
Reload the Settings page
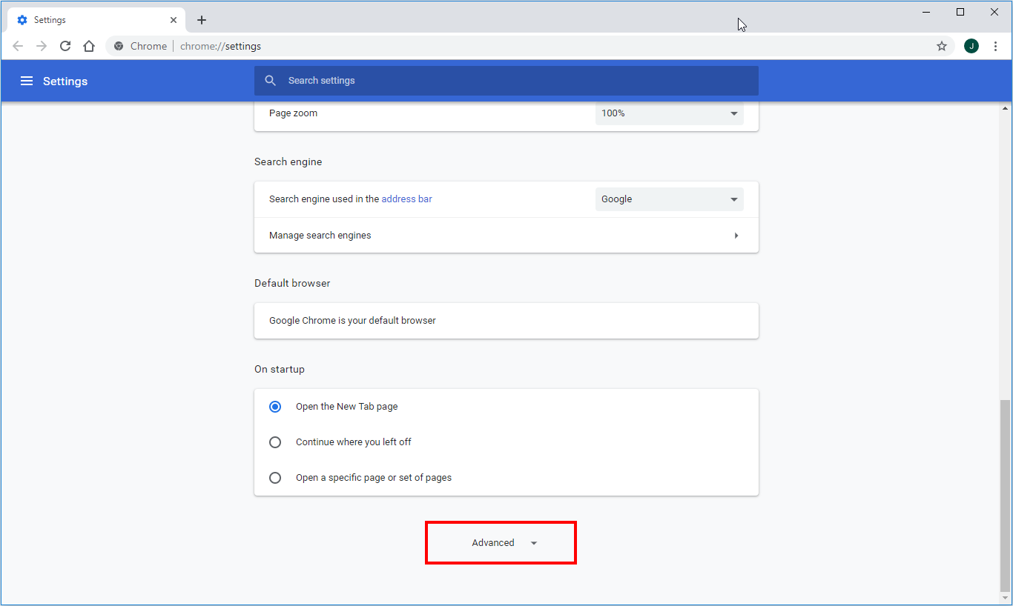click(x=65, y=46)
